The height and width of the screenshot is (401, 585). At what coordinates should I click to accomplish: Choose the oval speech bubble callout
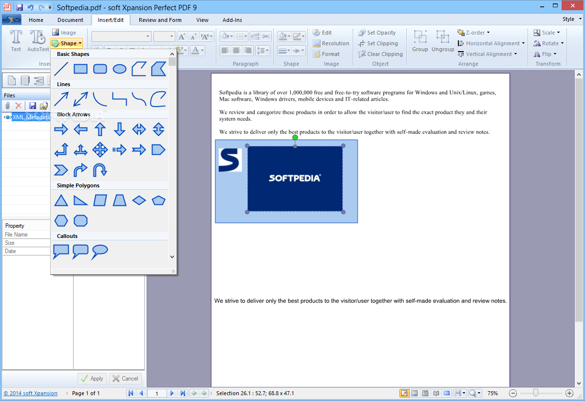pos(100,251)
